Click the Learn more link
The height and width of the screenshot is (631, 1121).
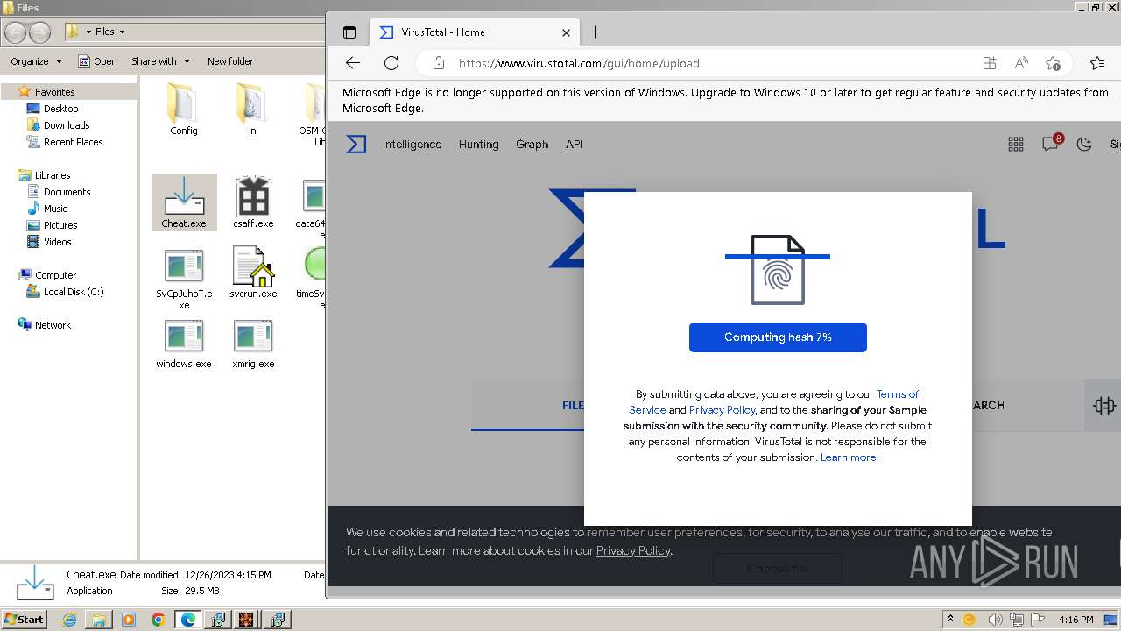click(x=849, y=457)
